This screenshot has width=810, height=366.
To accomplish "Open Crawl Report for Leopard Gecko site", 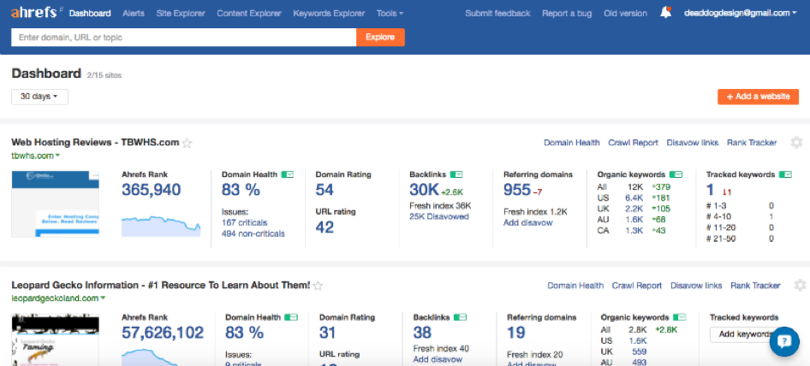I will [x=637, y=285].
